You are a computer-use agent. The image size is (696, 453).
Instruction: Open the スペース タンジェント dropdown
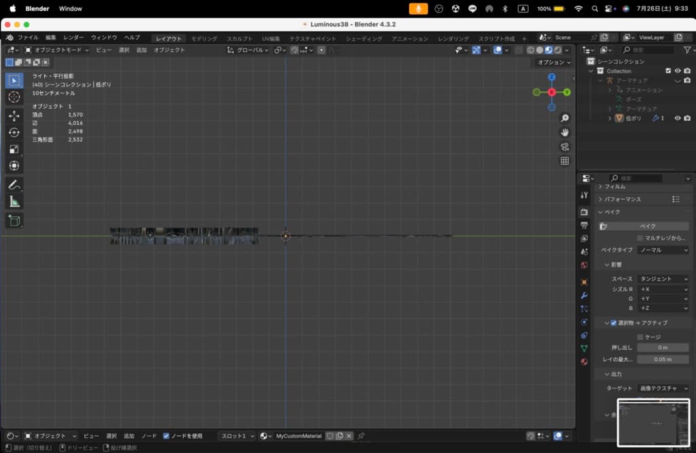click(x=663, y=279)
